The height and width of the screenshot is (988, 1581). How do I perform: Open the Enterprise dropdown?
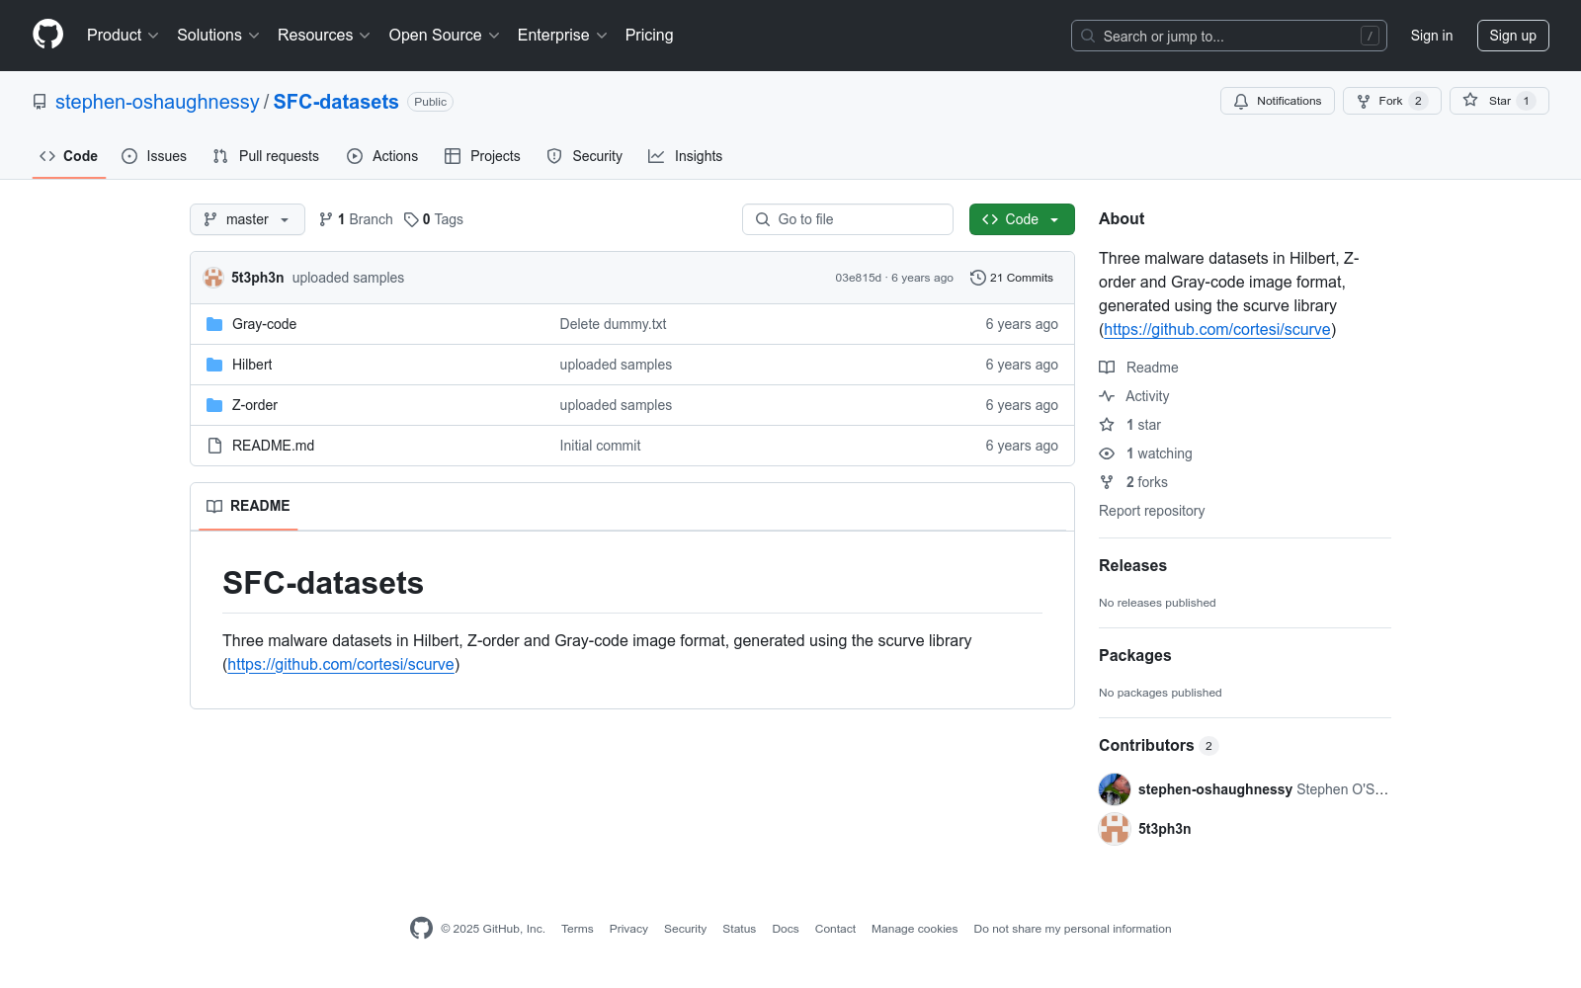(562, 35)
